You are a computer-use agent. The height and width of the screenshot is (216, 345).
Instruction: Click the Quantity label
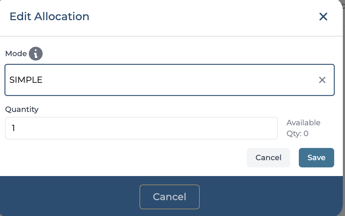[x=22, y=109]
